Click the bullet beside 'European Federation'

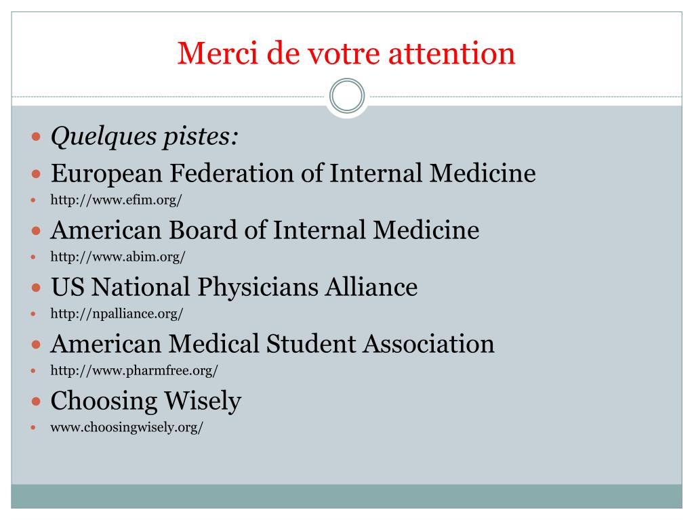(37, 174)
